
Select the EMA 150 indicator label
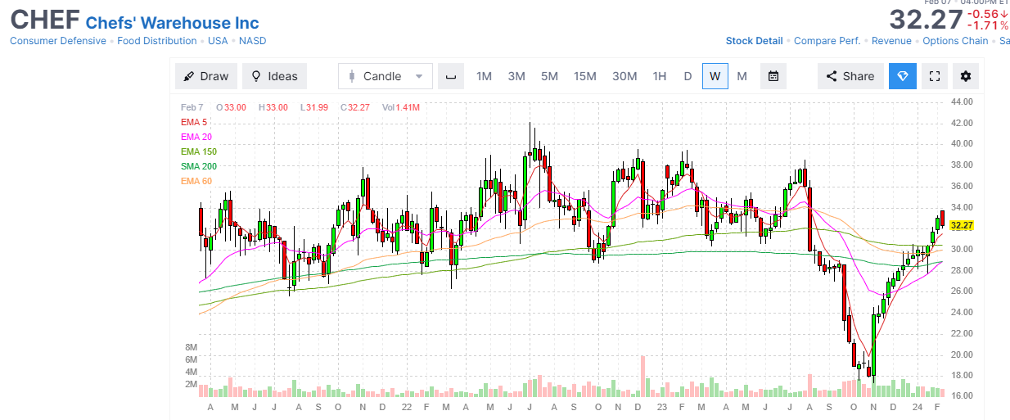199,151
